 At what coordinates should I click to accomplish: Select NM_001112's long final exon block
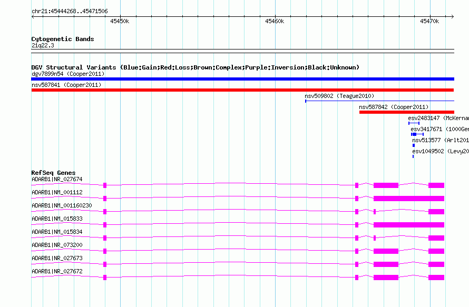point(409,199)
